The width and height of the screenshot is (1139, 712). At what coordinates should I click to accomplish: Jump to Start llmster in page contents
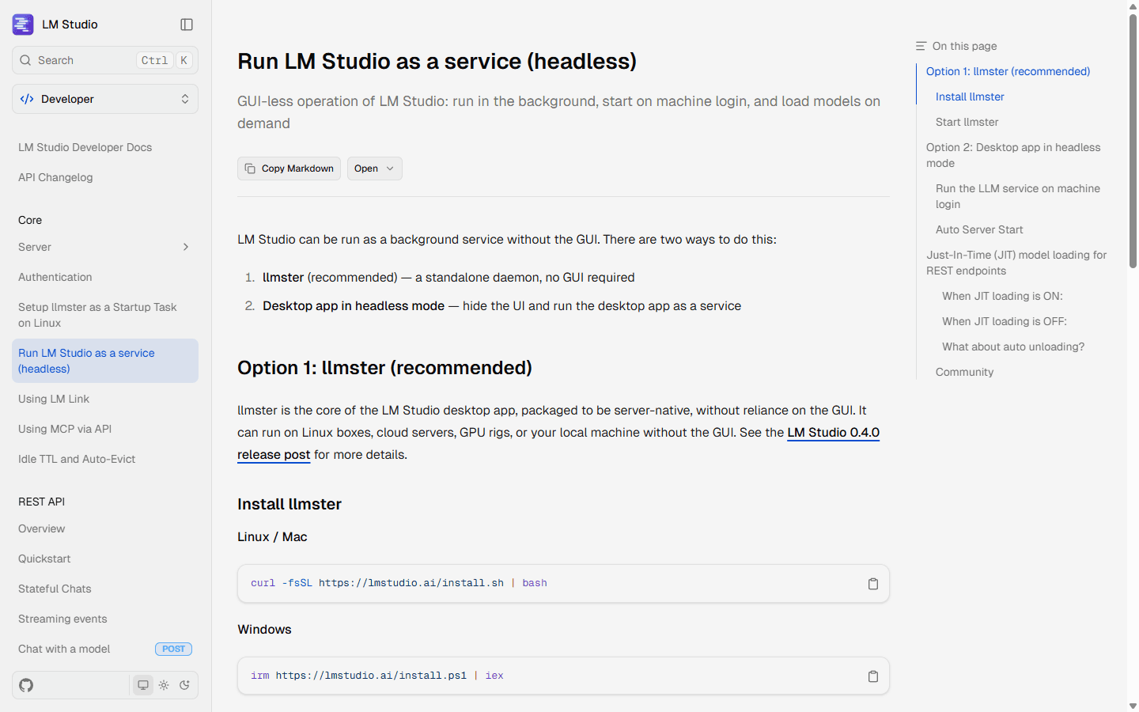tap(967, 122)
